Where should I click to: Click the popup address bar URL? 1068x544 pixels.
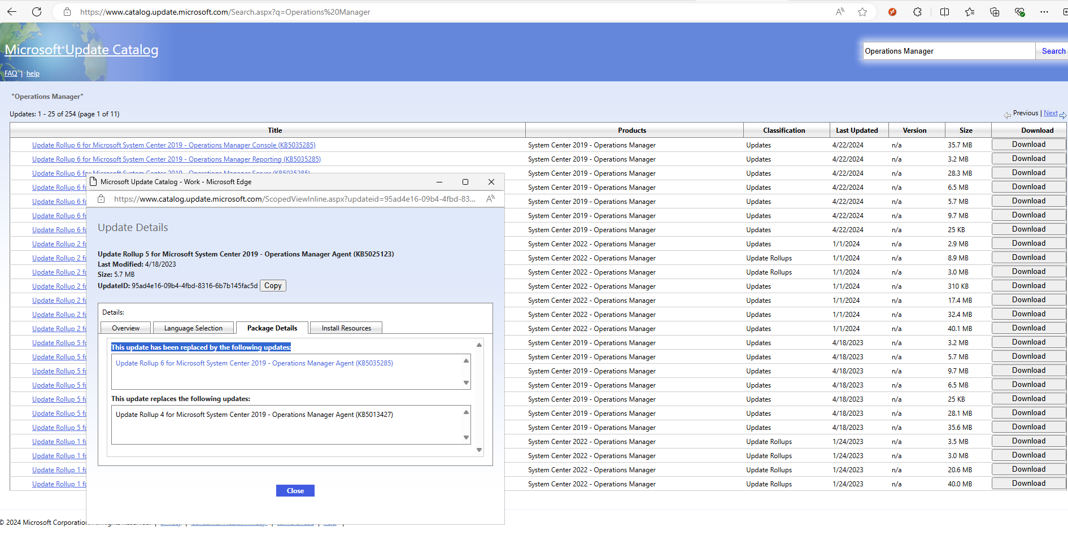point(294,199)
